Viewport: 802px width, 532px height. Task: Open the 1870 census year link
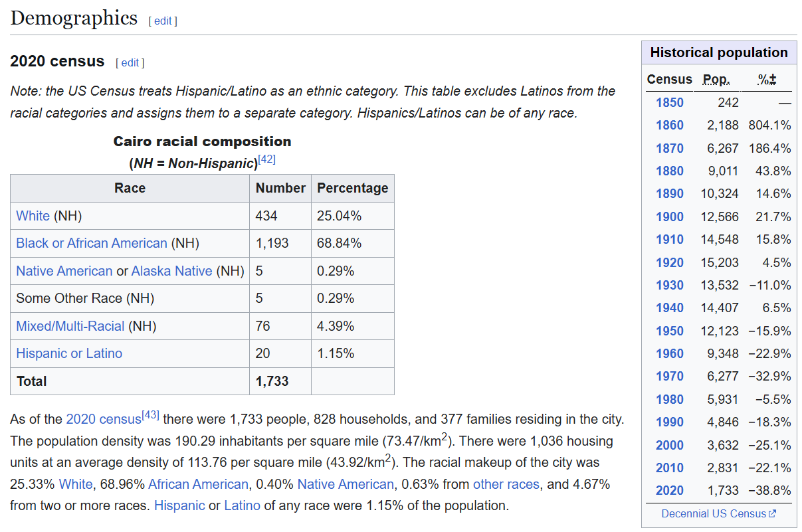pos(670,148)
